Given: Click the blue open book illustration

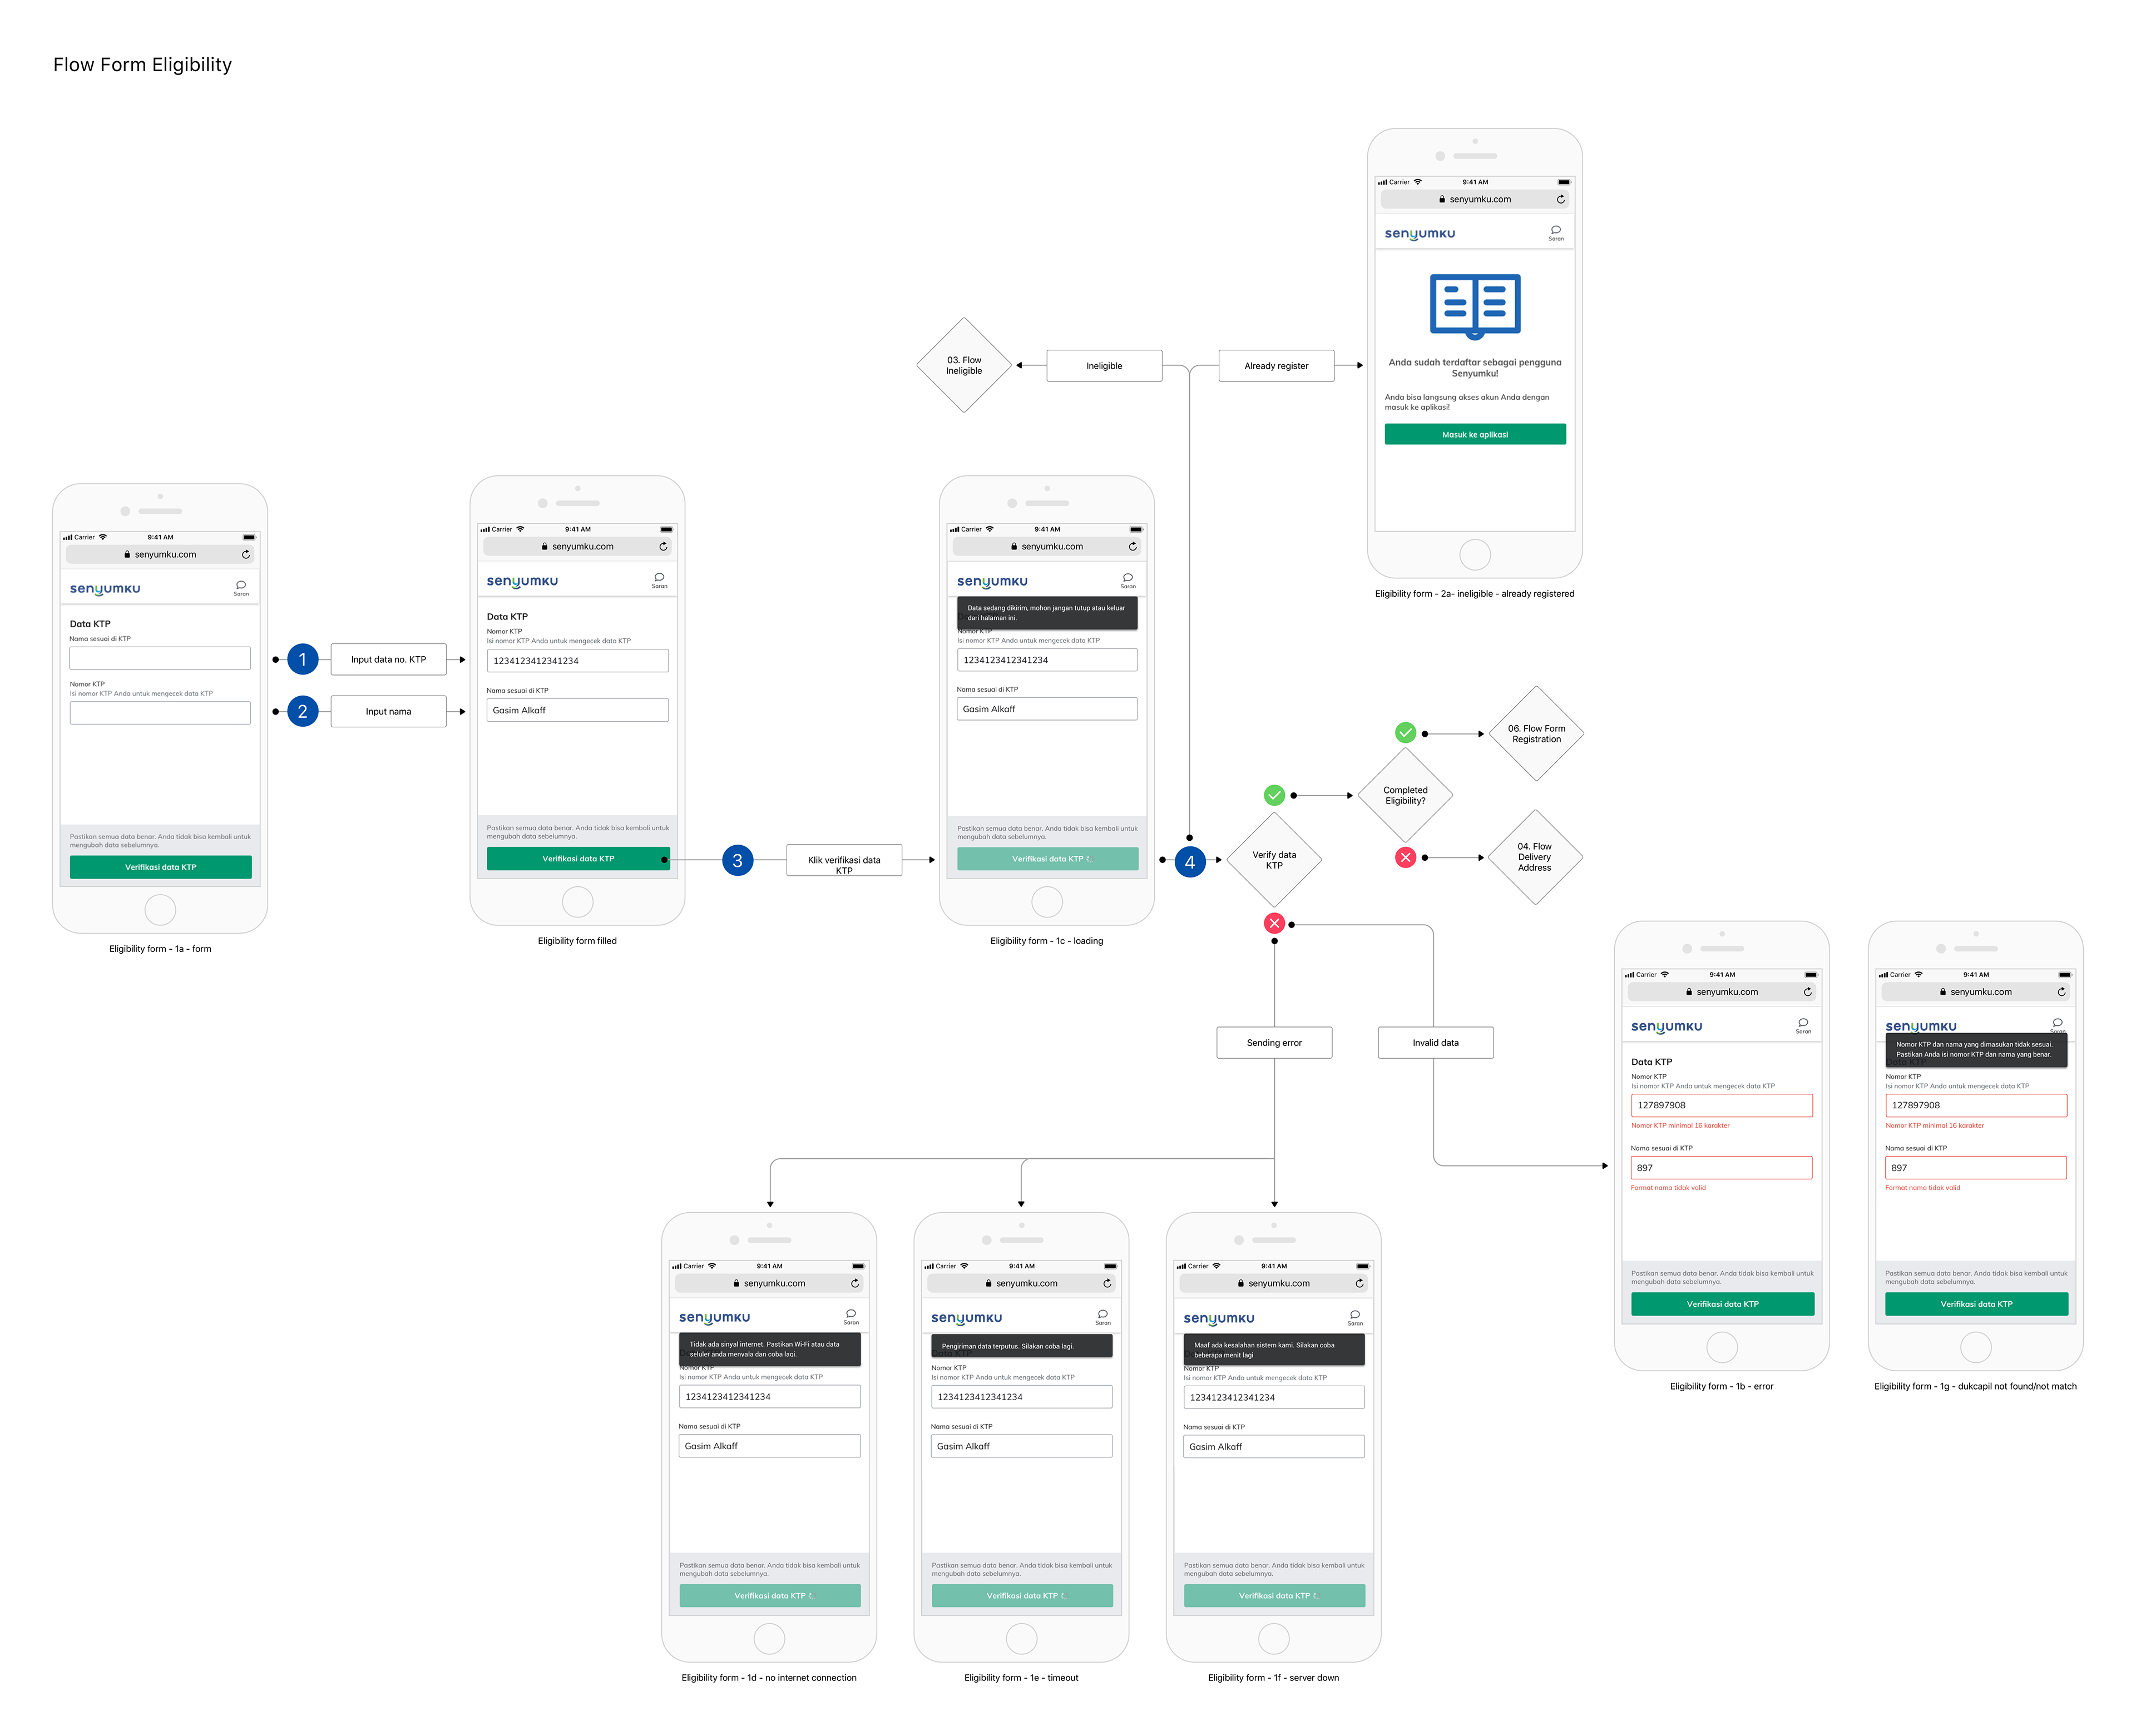Looking at the screenshot, I should pyautogui.click(x=1475, y=305).
